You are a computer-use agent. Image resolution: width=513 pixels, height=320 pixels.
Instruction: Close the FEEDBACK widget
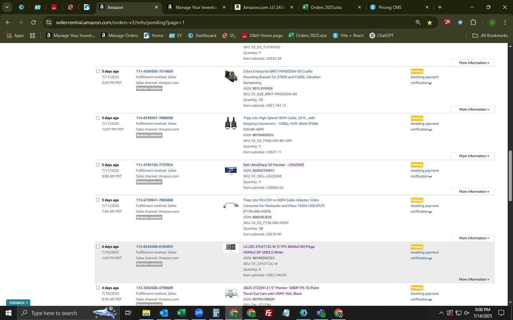27,303
